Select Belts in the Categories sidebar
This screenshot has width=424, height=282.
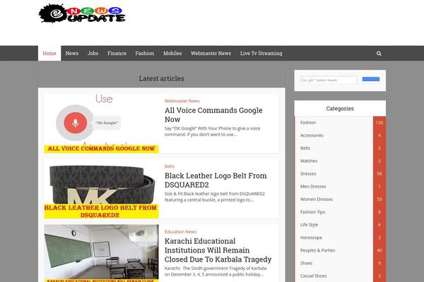pyautogui.click(x=305, y=148)
